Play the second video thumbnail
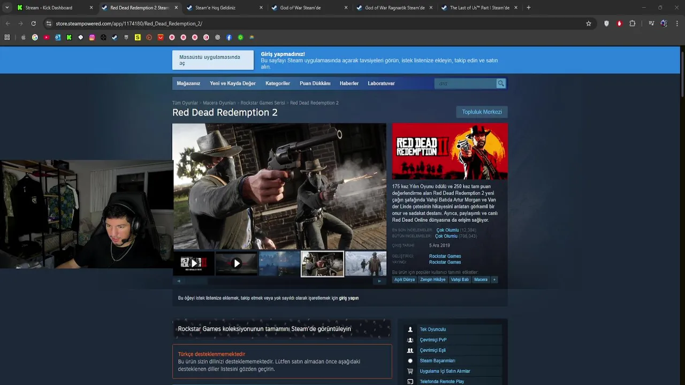The width and height of the screenshot is (685, 385). click(x=237, y=264)
